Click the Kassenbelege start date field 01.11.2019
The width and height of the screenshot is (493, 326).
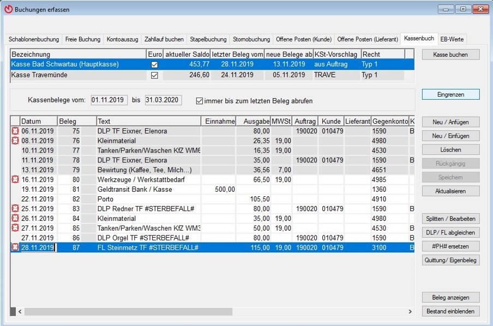109,100
